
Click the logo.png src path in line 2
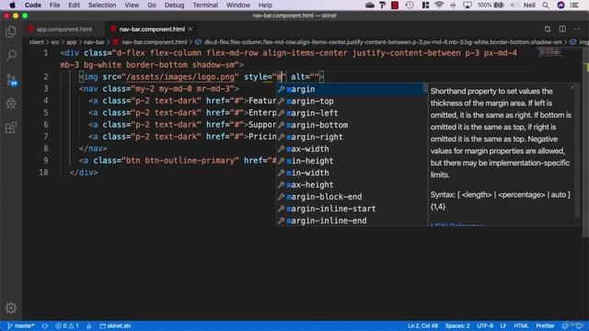pyautogui.click(x=180, y=77)
